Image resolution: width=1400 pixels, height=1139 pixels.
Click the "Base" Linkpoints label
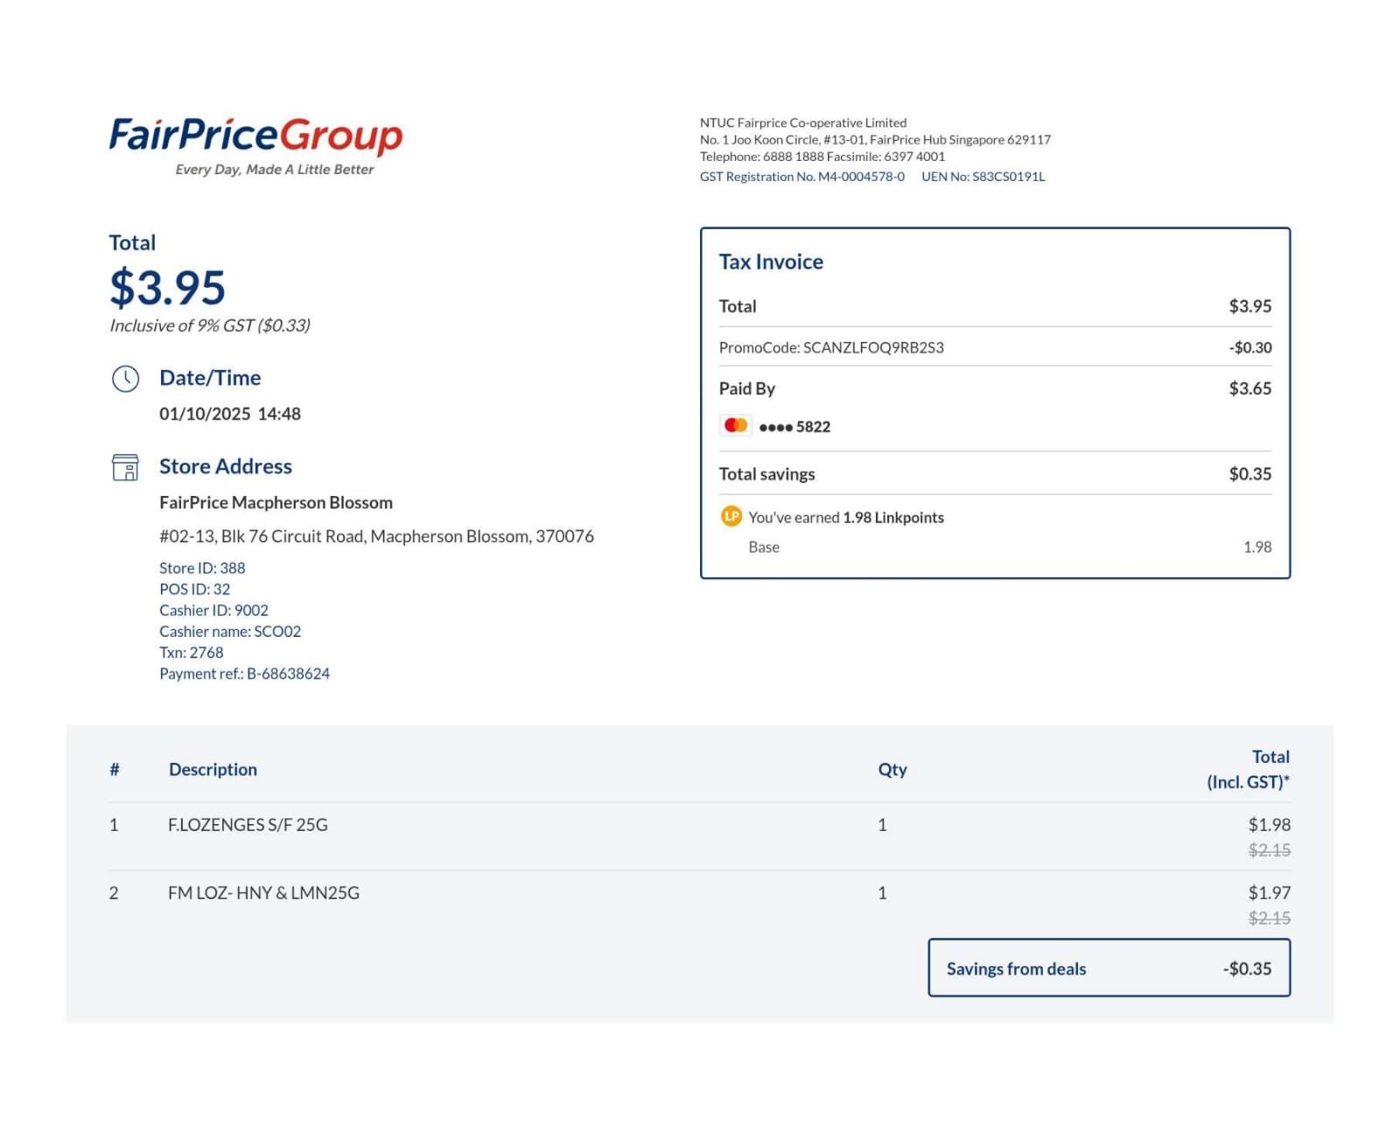(x=764, y=547)
